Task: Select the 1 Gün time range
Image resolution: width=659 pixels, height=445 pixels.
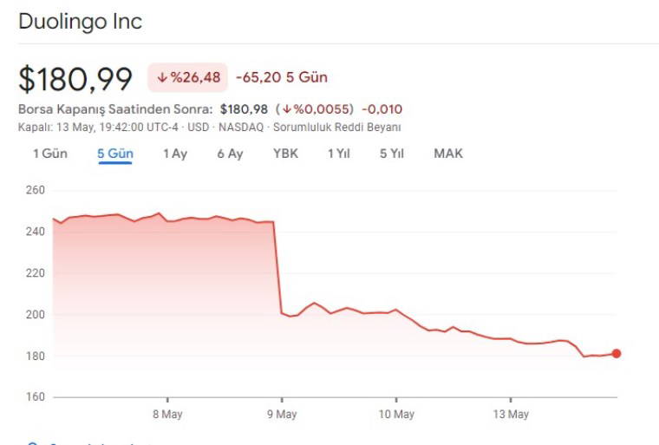Action: [x=50, y=154]
